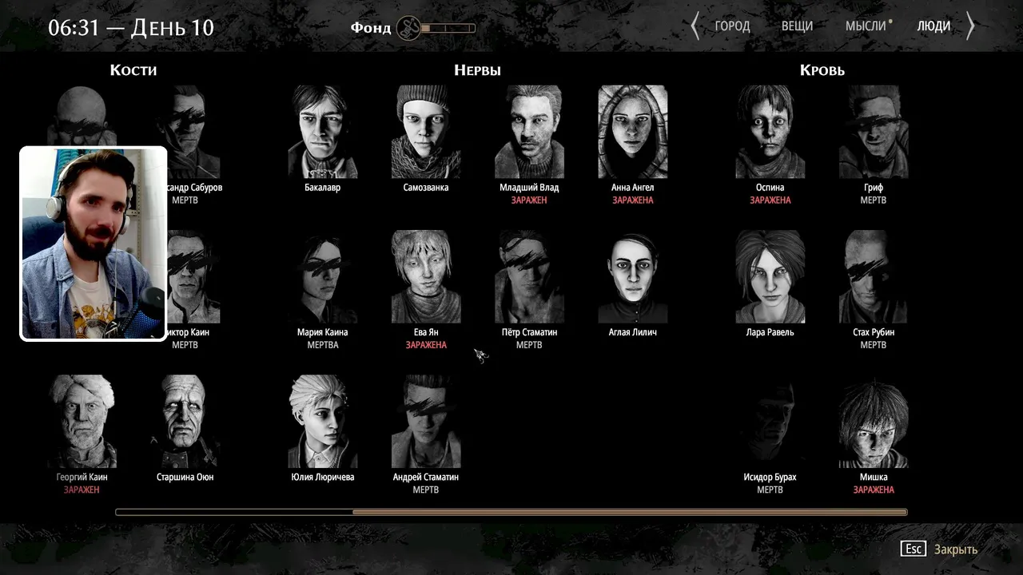Click the Юлия Люричева name label

tap(323, 477)
